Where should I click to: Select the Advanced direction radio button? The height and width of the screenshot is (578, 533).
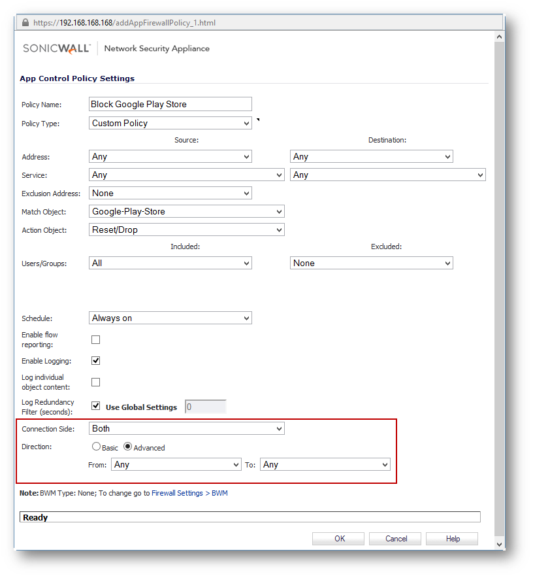(128, 447)
